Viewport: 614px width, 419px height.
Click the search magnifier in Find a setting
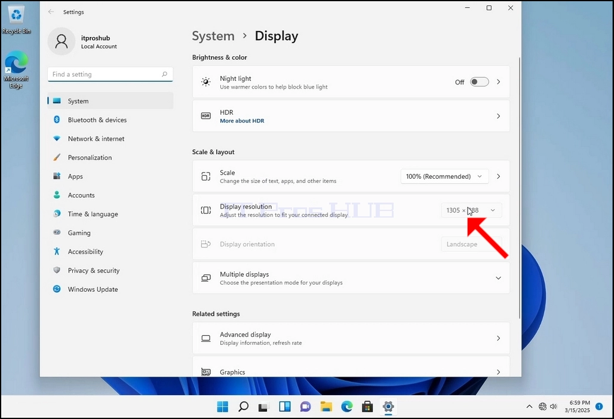[164, 74]
